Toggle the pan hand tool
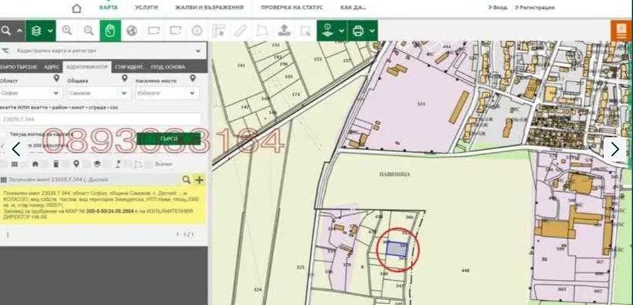The image size is (633, 305). (110, 30)
